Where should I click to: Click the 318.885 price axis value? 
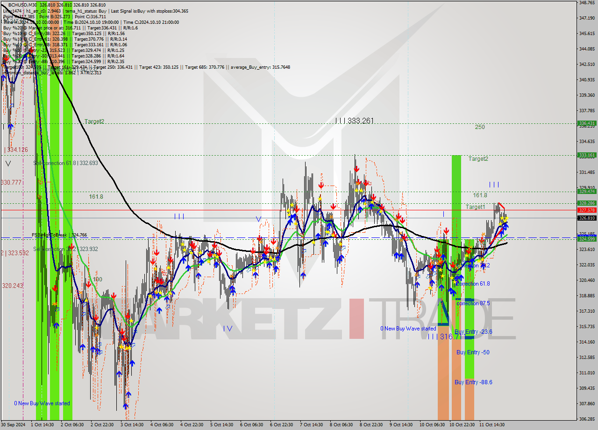[586, 295]
